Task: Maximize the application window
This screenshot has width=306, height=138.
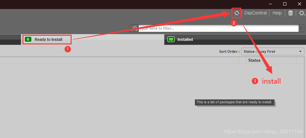Action: click(x=285, y=4)
